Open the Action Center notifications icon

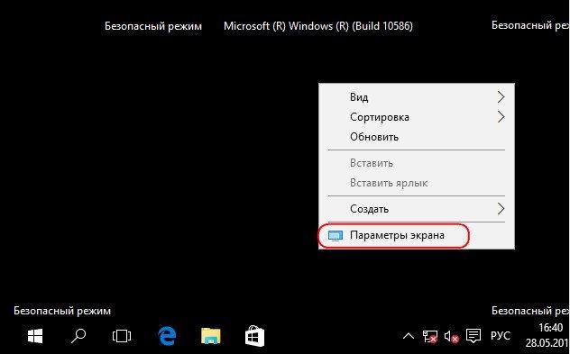[473, 336]
